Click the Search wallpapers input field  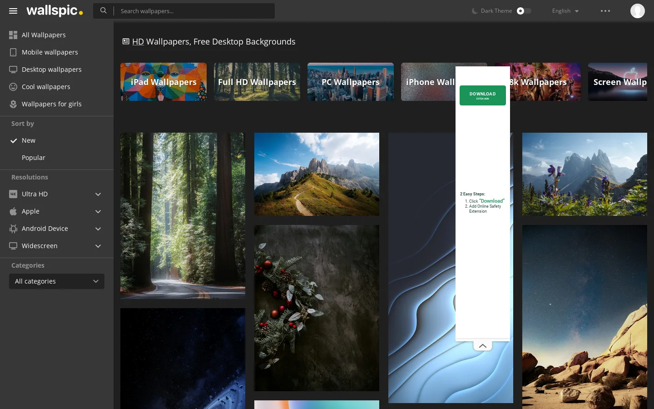pos(194,11)
